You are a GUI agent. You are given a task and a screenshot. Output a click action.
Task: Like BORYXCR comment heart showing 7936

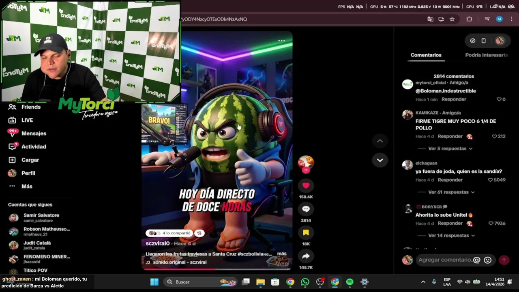(x=491, y=223)
